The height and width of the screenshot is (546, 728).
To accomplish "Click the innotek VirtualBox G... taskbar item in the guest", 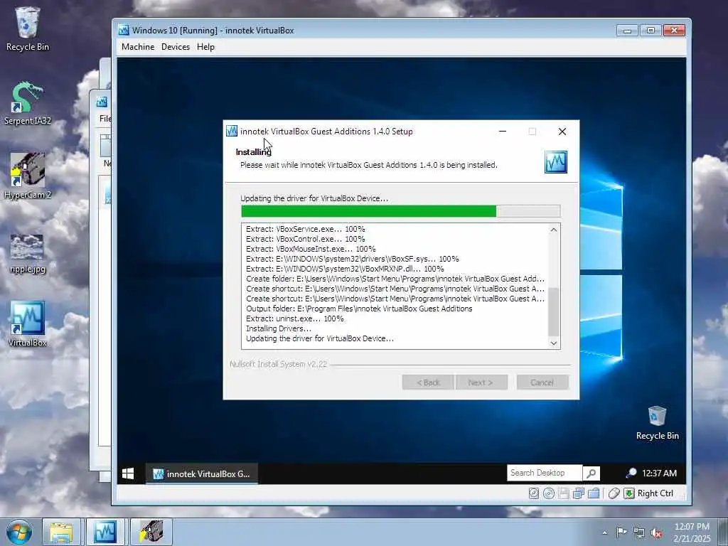I will click(201, 473).
